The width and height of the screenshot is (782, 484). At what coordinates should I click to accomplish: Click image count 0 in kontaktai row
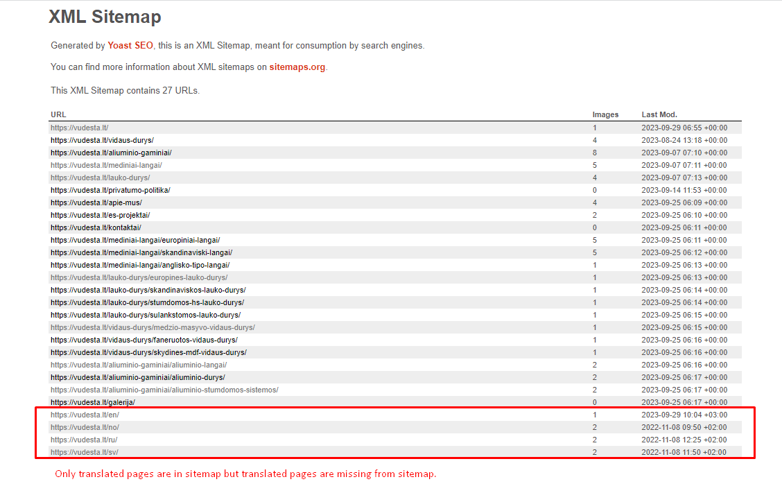click(x=595, y=227)
